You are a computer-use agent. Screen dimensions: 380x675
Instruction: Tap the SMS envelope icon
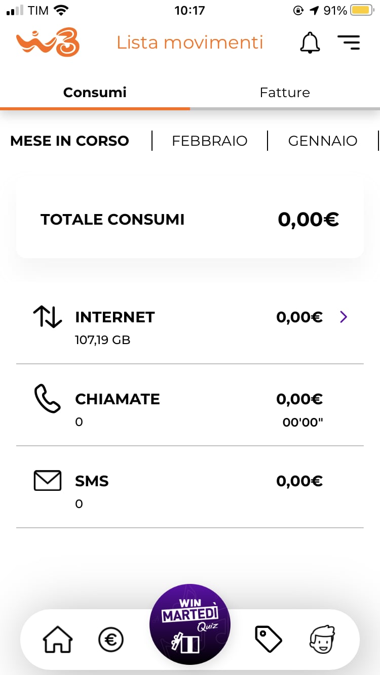47,481
